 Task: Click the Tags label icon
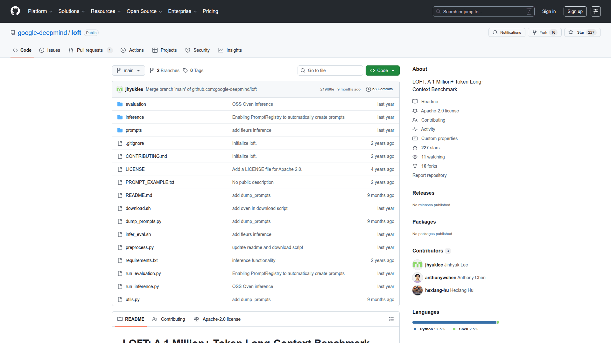(185, 71)
